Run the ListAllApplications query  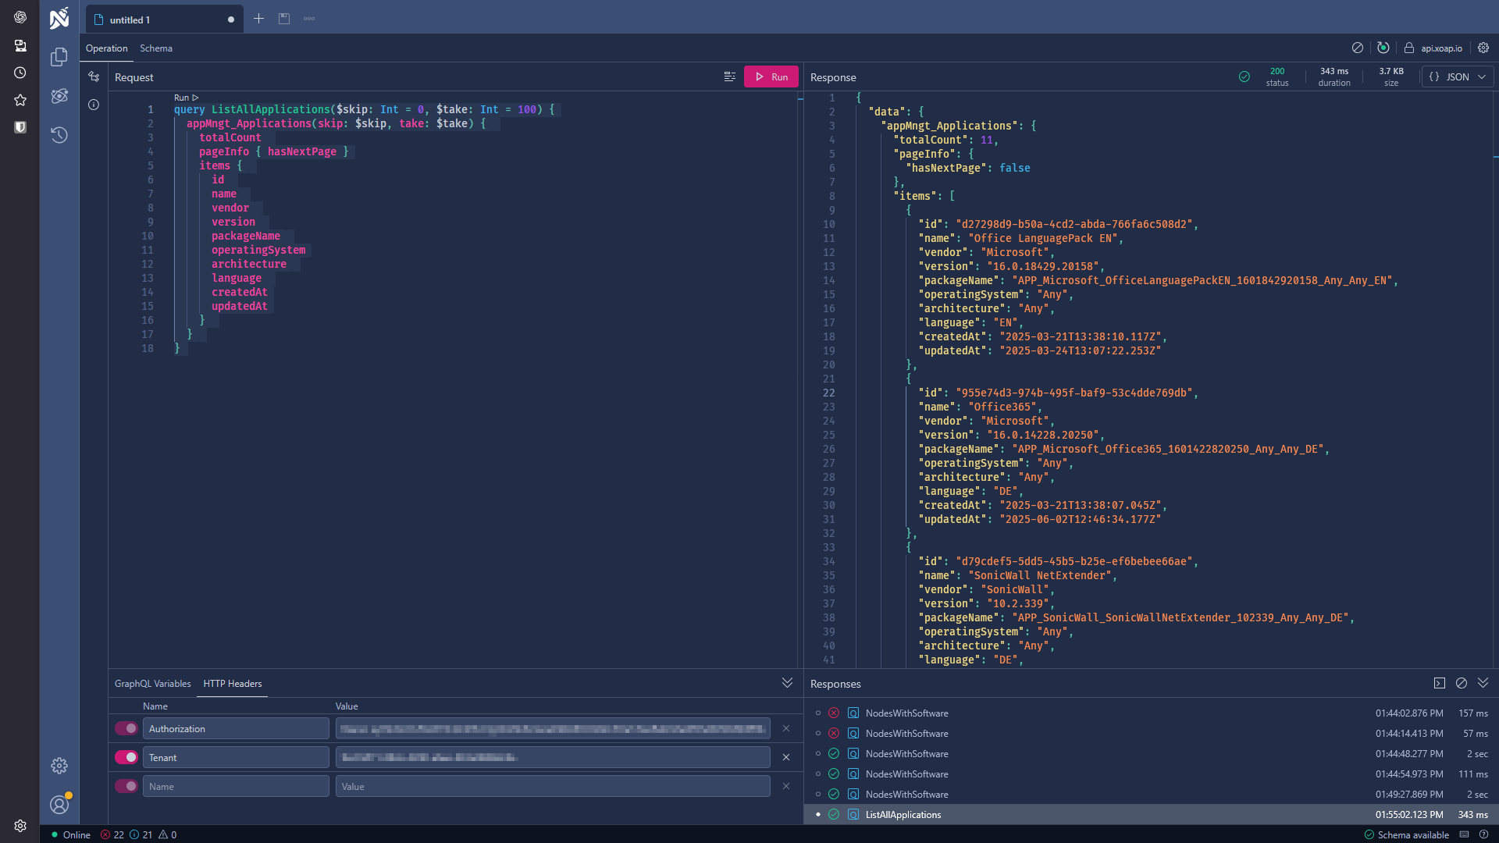pos(771,76)
